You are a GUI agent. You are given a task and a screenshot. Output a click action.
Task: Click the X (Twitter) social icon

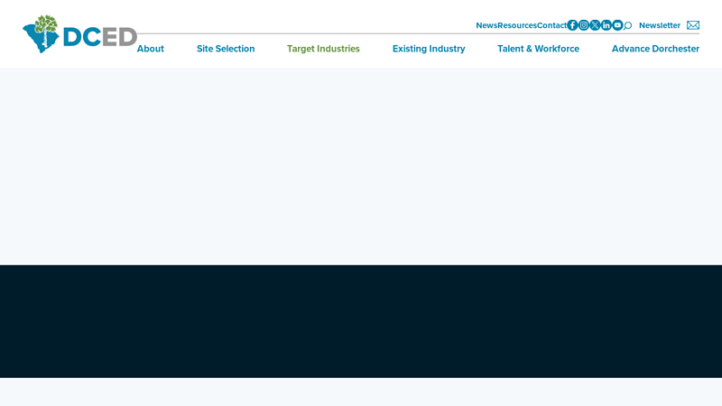(595, 25)
